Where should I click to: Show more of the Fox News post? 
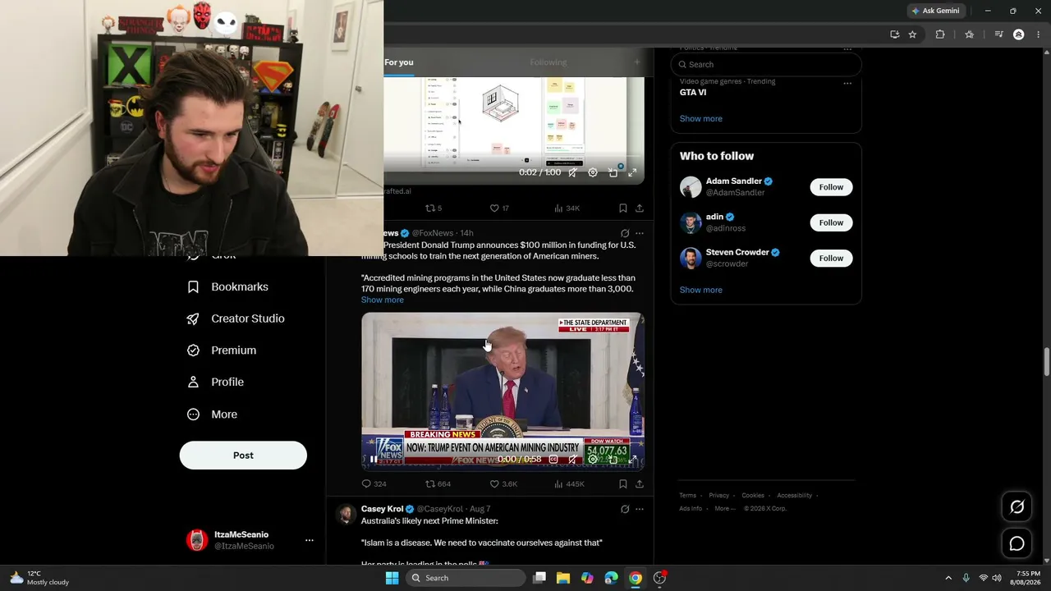(x=383, y=300)
